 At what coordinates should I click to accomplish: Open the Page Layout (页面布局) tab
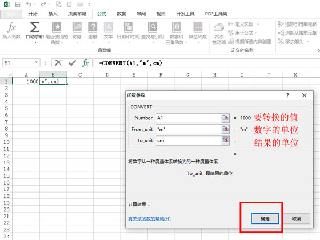tap(77, 14)
